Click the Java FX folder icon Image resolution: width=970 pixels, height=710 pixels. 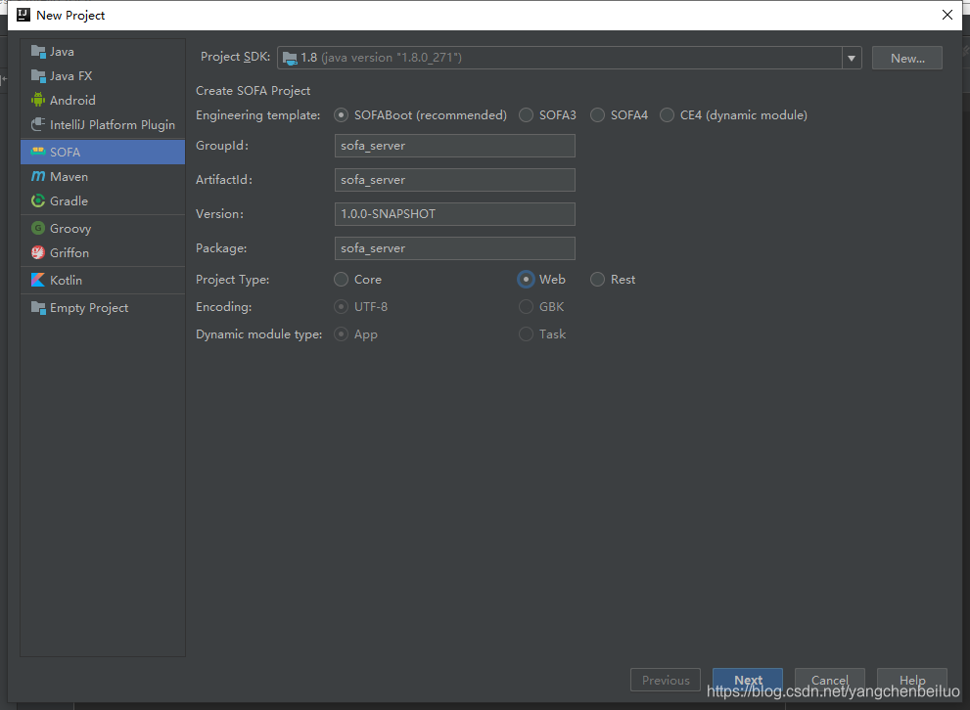pyautogui.click(x=38, y=76)
